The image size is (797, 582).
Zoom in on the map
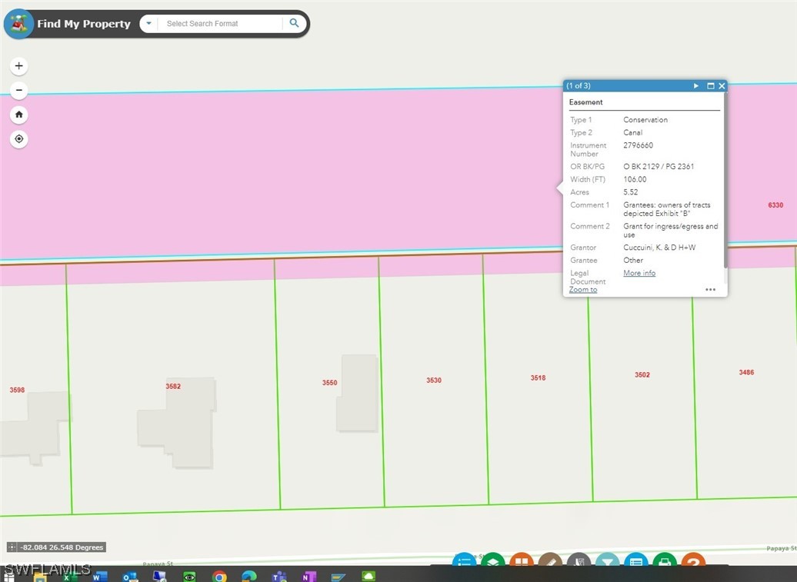tap(19, 66)
